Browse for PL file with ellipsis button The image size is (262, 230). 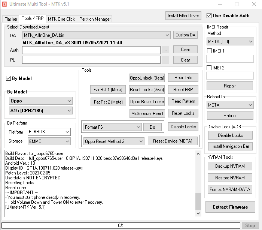165,60
